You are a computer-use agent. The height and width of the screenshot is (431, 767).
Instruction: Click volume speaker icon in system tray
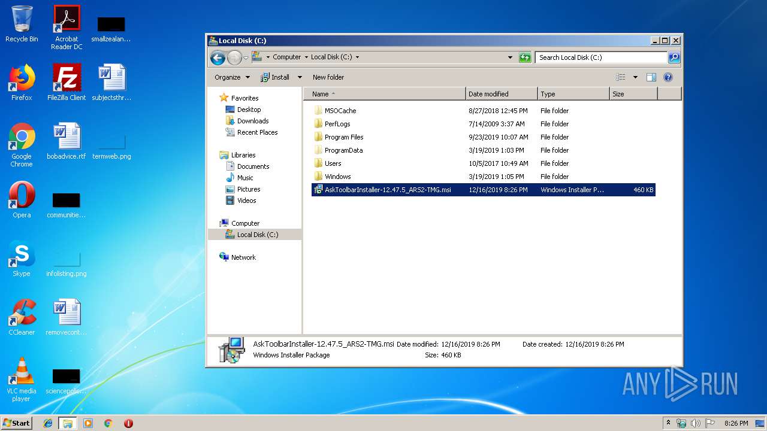click(x=696, y=423)
